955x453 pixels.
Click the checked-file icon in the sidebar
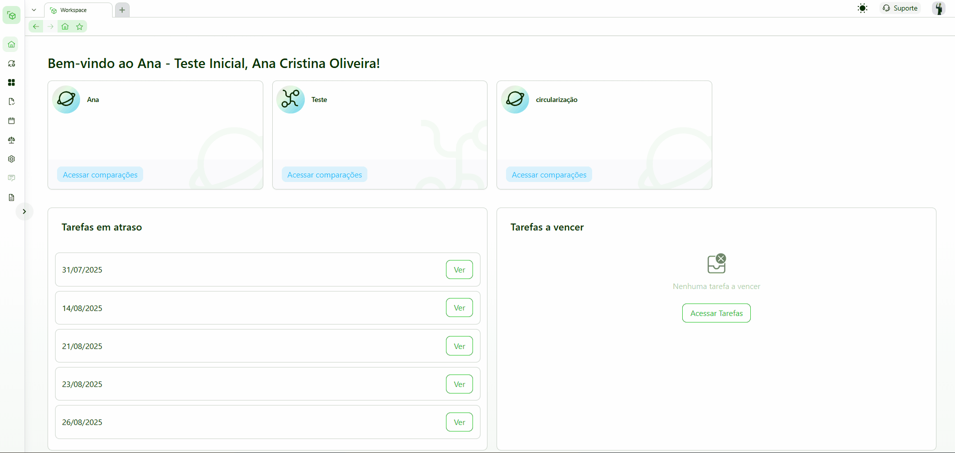click(12, 101)
